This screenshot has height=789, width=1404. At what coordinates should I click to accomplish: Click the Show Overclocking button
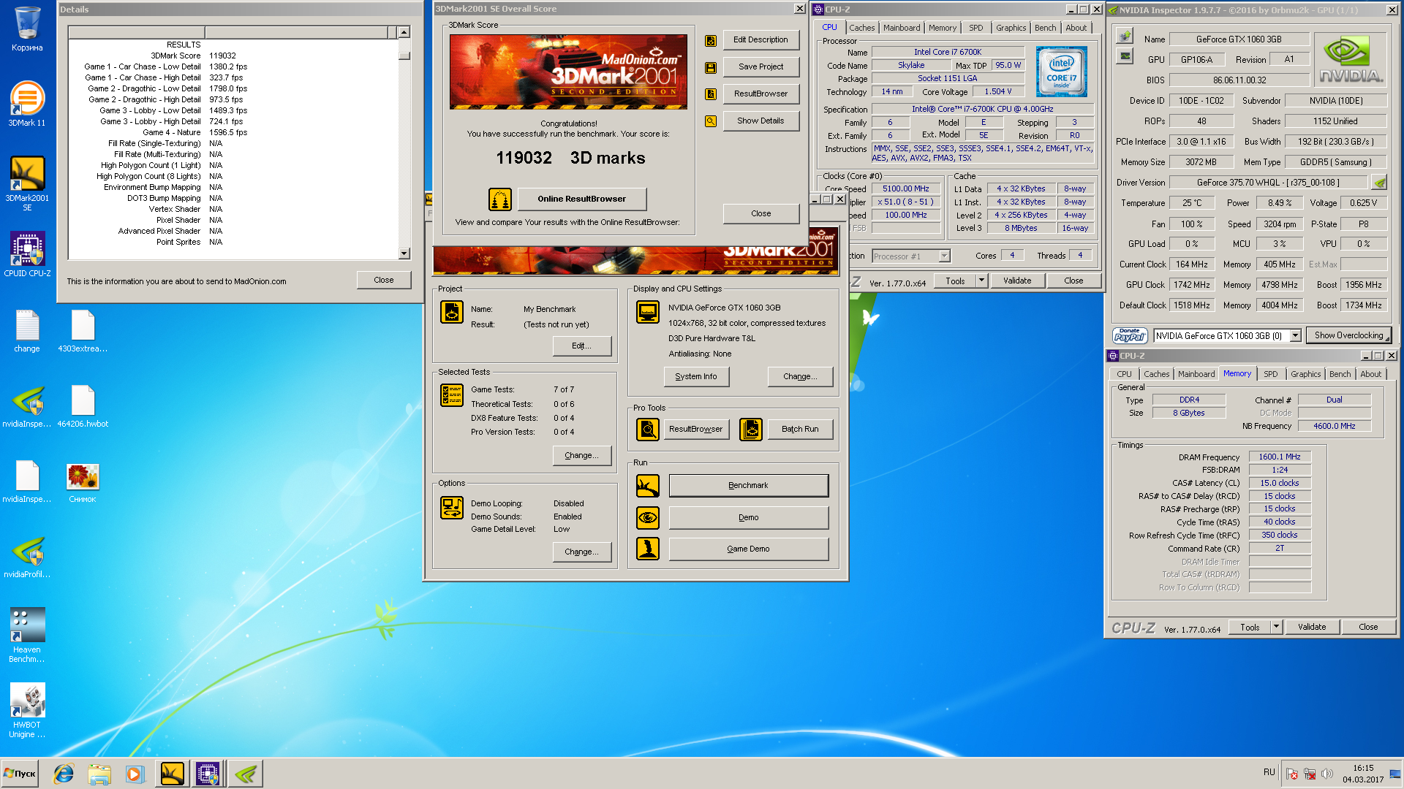[x=1348, y=335]
